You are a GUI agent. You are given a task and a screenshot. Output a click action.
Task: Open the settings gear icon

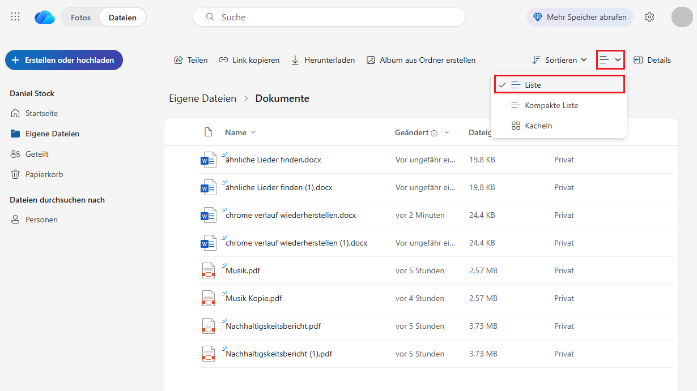(x=649, y=17)
